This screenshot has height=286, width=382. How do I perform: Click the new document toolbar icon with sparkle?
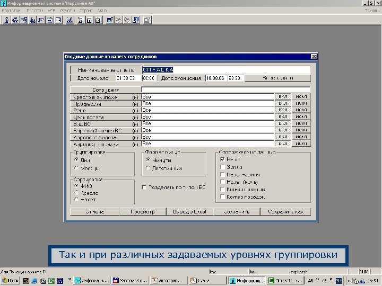50,20
